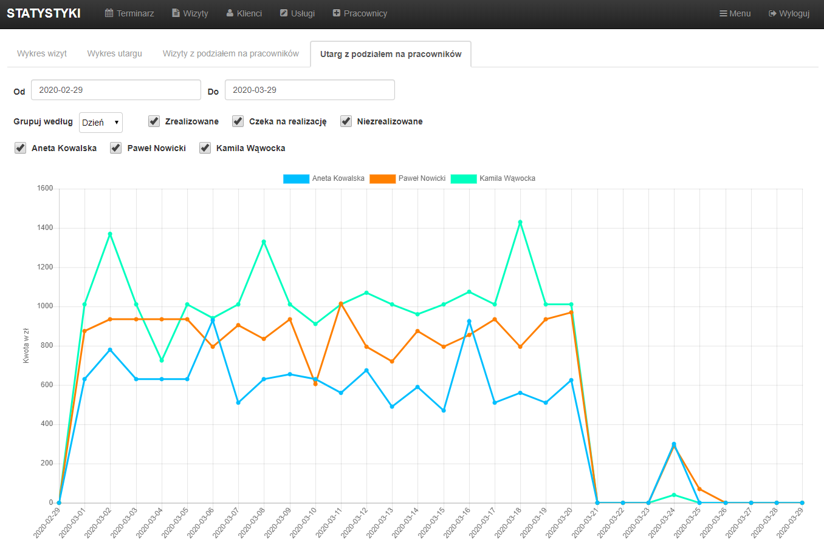This screenshot has width=824, height=551.
Task: Click Paweł Nowicki orange legend swatch
Action: tap(382, 178)
